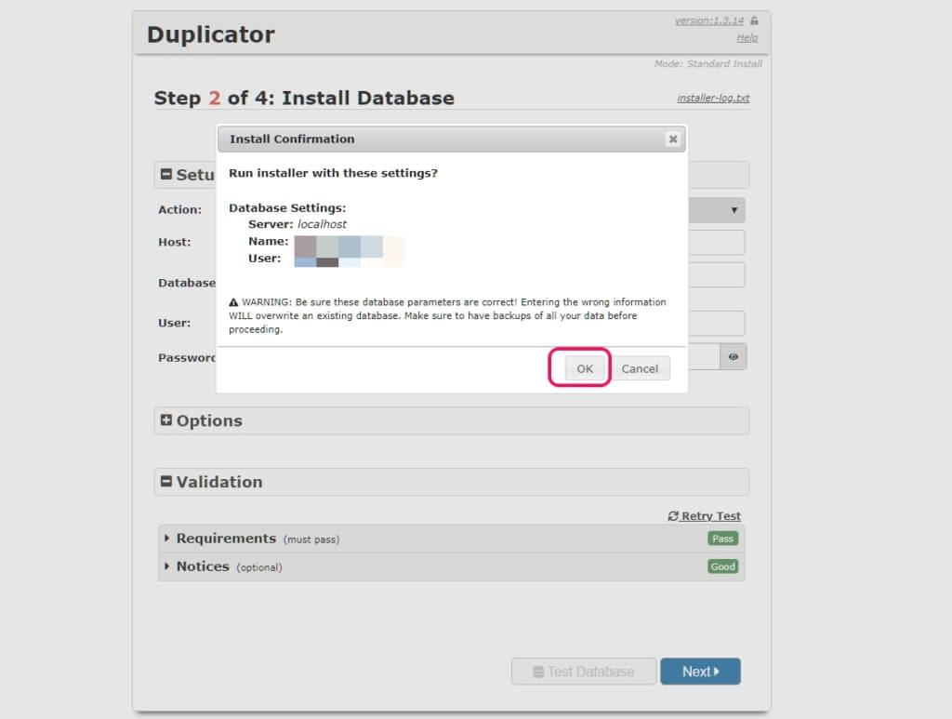Expand the Notices row triangle
The width and height of the screenshot is (952, 719).
pos(167,566)
